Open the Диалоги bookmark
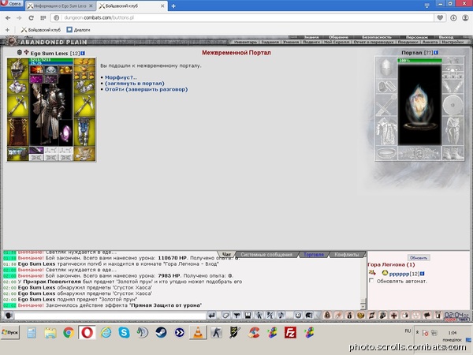 [78, 30]
